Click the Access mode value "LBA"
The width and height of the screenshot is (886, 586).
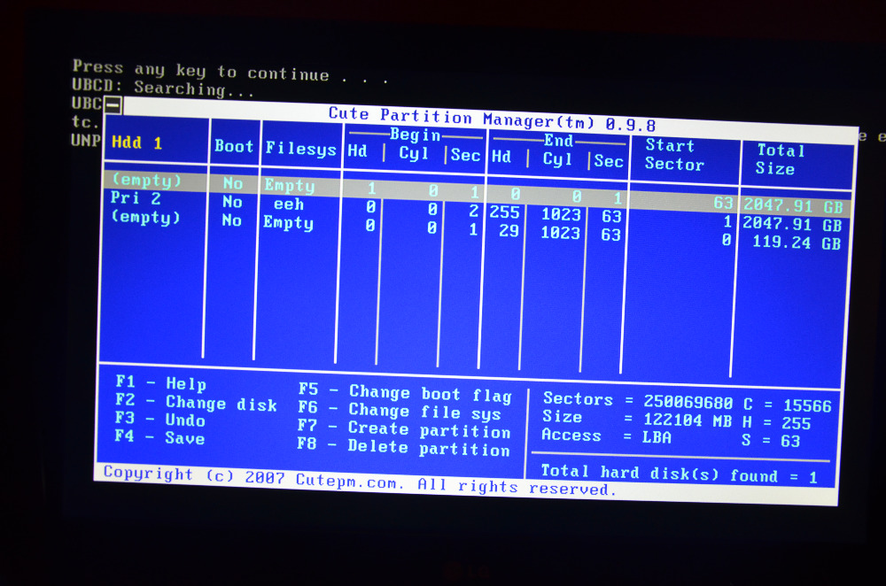pyautogui.click(x=657, y=437)
